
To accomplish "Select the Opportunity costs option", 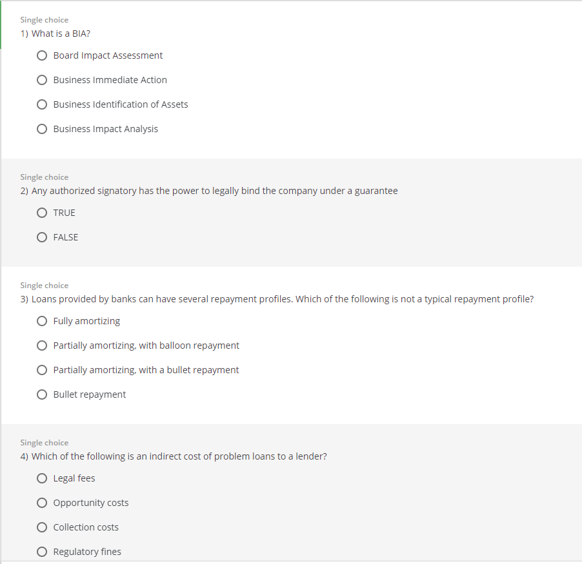I will pyautogui.click(x=43, y=503).
